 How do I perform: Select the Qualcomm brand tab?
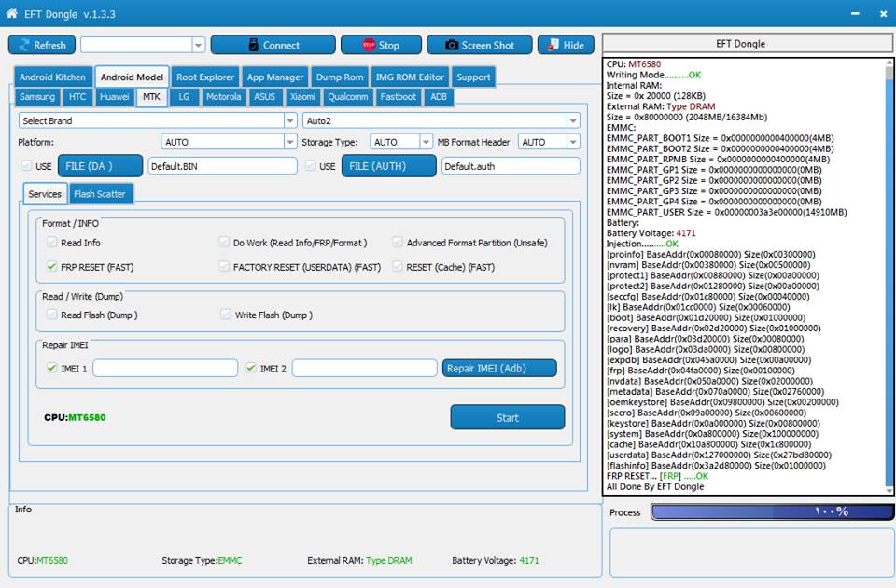tap(347, 97)
